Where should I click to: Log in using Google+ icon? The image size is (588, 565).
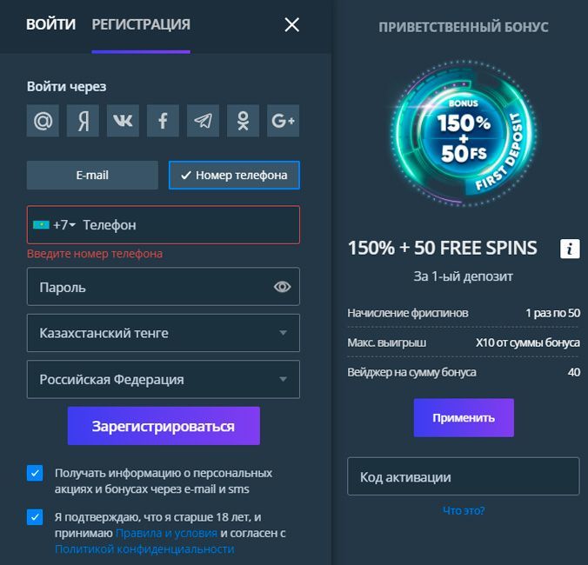tap(283, 121)
